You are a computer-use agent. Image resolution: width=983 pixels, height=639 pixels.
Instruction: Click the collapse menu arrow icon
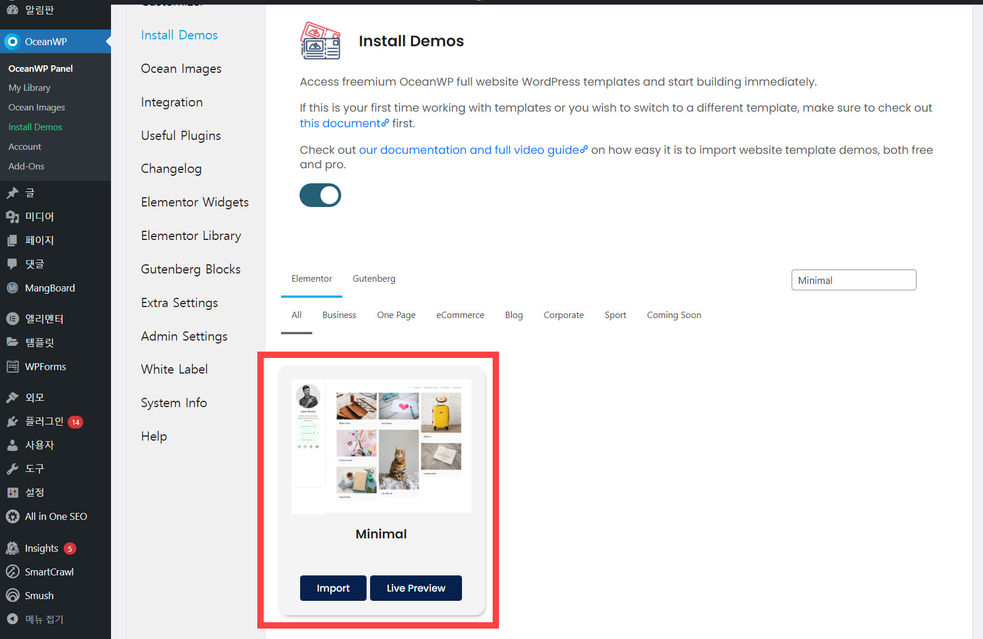point(12,619)
